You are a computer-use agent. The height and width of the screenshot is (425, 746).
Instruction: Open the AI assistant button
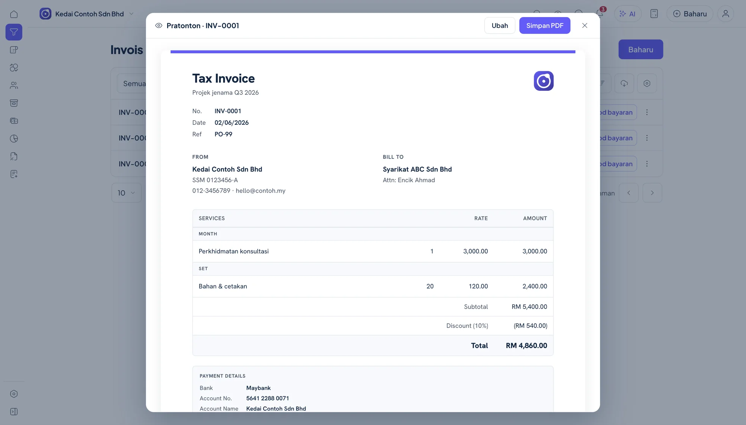click(627, 14)
